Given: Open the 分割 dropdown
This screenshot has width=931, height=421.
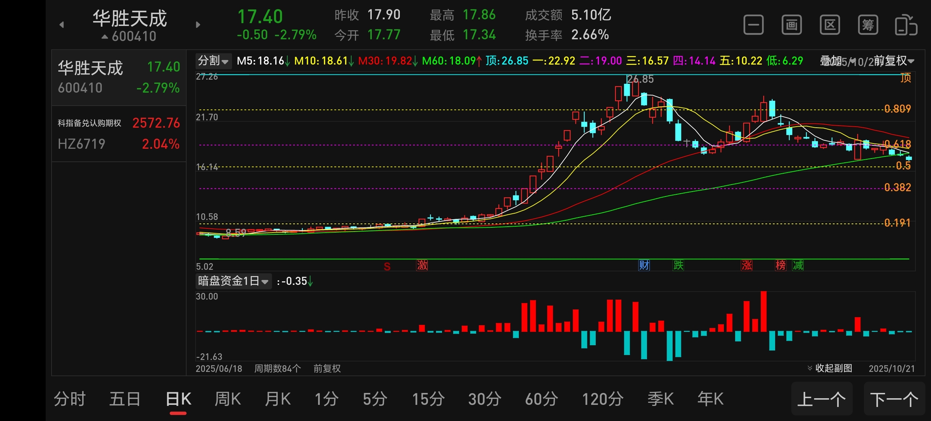Looking at the screenshot, I should coord(213,61).
